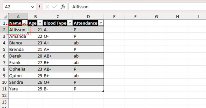The width and height of the screenshot is (206, 108).
Task: Open the Age column filter dropdown
Action: pos(40,23)
